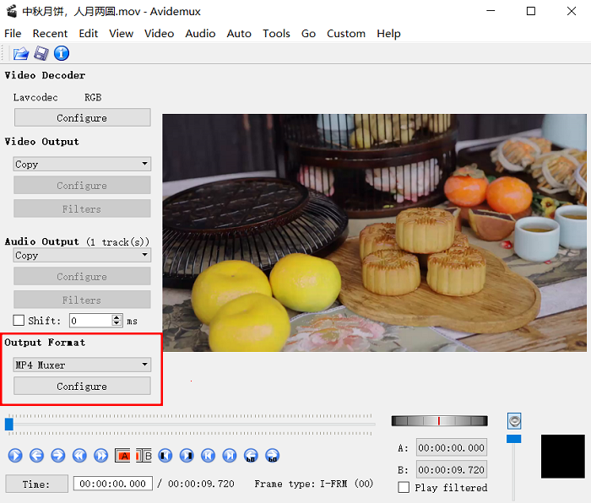Click the 'RGB' label

(93, 97)
